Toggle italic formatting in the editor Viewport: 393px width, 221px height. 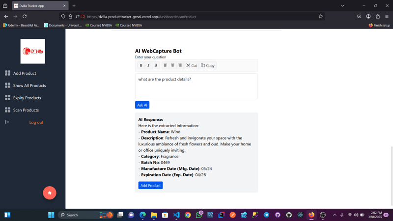click(x=148, y=65)
